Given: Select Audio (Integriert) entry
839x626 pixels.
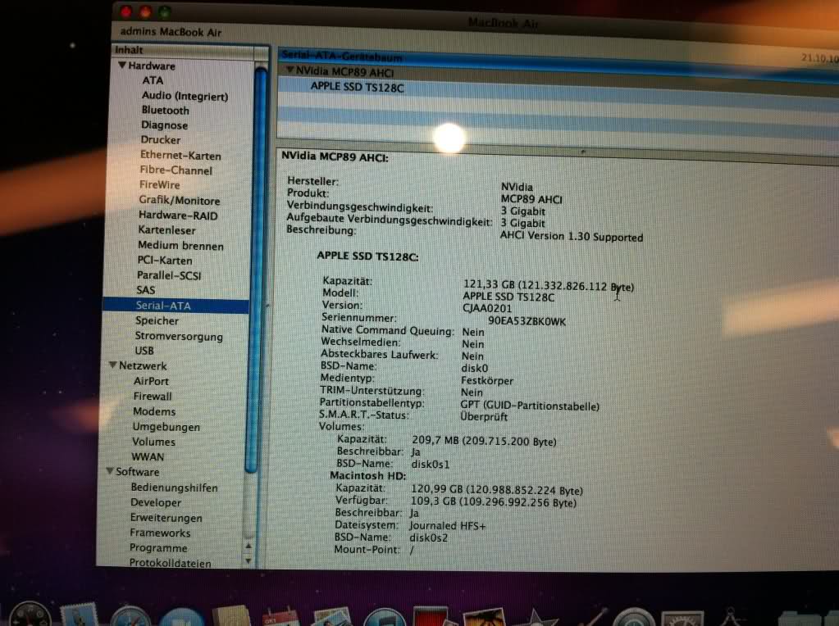Looking at the screenshot, I should click(x=185, y=96).
